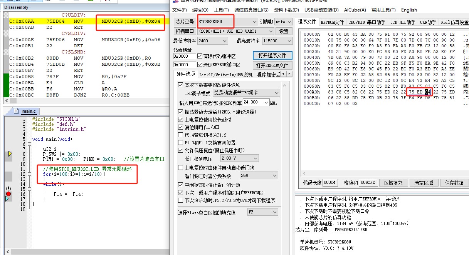Click the 清空区域 button

pyautogui.click(x=424, y=183)
